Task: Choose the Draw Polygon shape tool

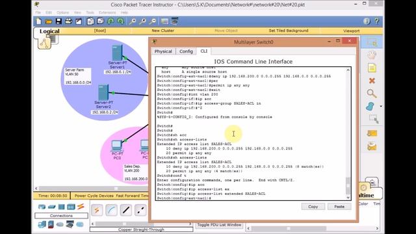Action: pyautogui.click(x=370, y=107)
